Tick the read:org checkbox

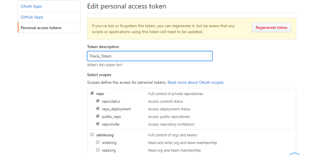(98, 150)
